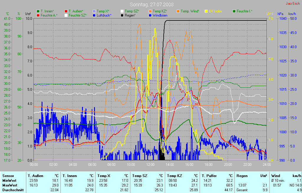Screen dimensions: 302x193
Task: Click the orange Temp KZ* legend swatch
Action: 150,12
